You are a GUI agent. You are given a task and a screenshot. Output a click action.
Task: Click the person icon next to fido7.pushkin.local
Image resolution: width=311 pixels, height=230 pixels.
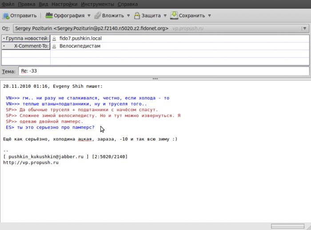(54, 39)
